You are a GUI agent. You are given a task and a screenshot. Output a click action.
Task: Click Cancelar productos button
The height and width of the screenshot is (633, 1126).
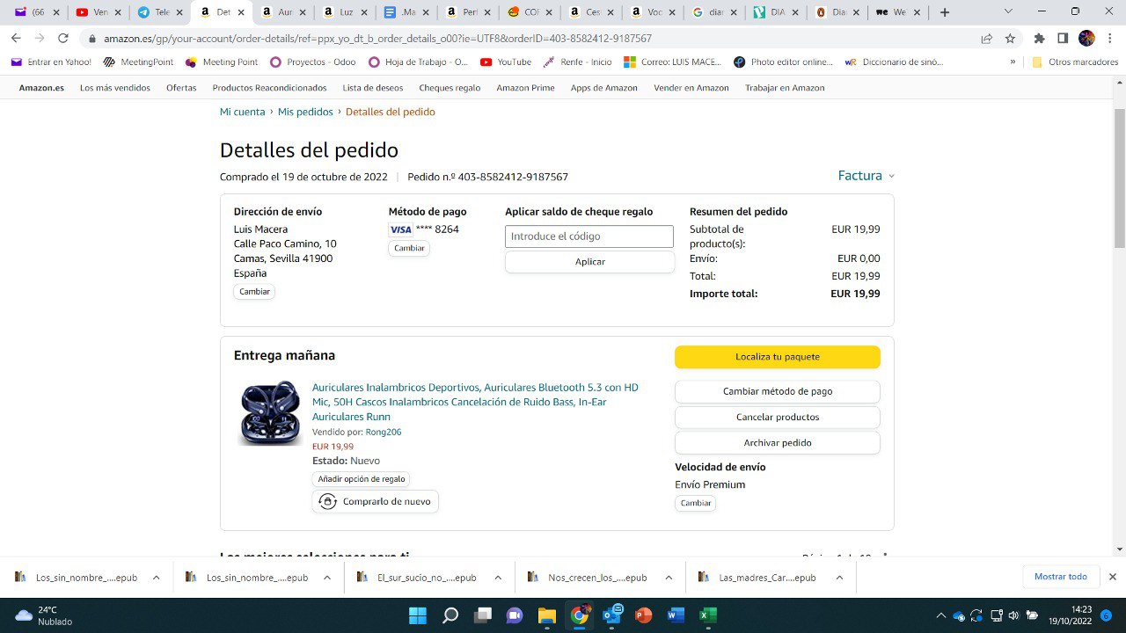pos(778,417)
